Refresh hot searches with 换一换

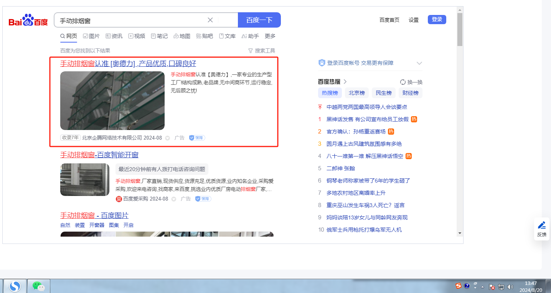pyautogui.click(x=411, y=82)
